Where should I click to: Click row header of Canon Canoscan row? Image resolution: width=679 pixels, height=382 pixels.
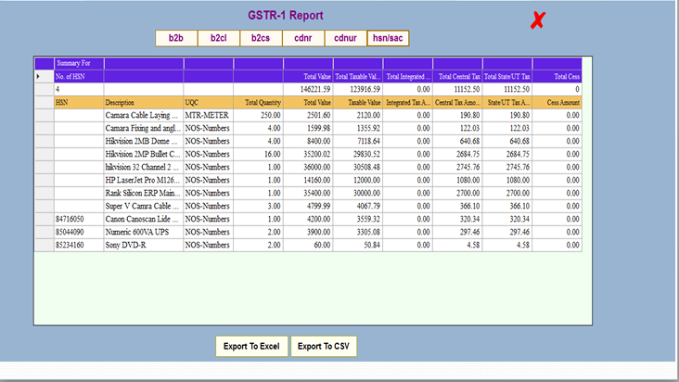pos(45,220)
